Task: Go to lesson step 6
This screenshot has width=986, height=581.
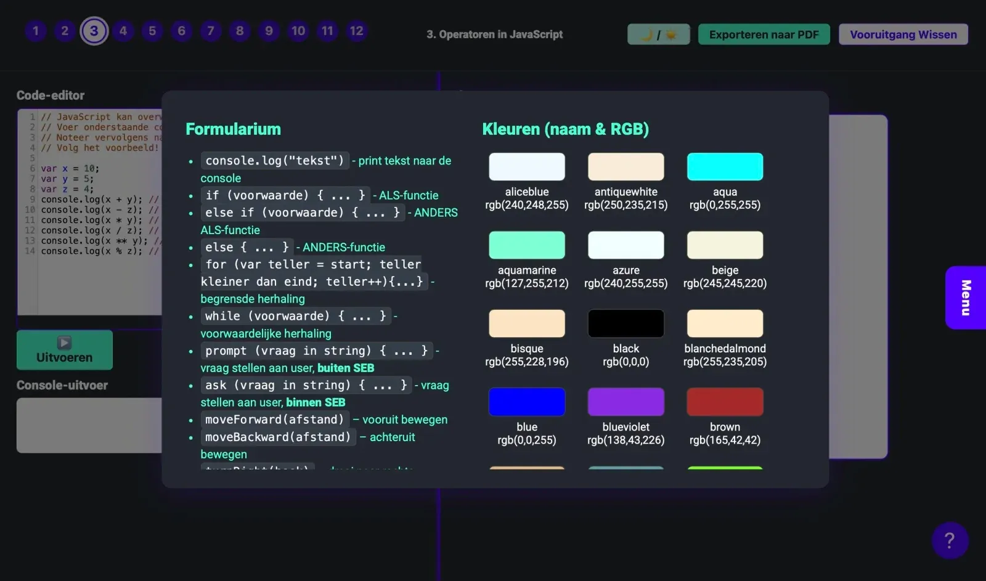Action: tap(181, 31)
